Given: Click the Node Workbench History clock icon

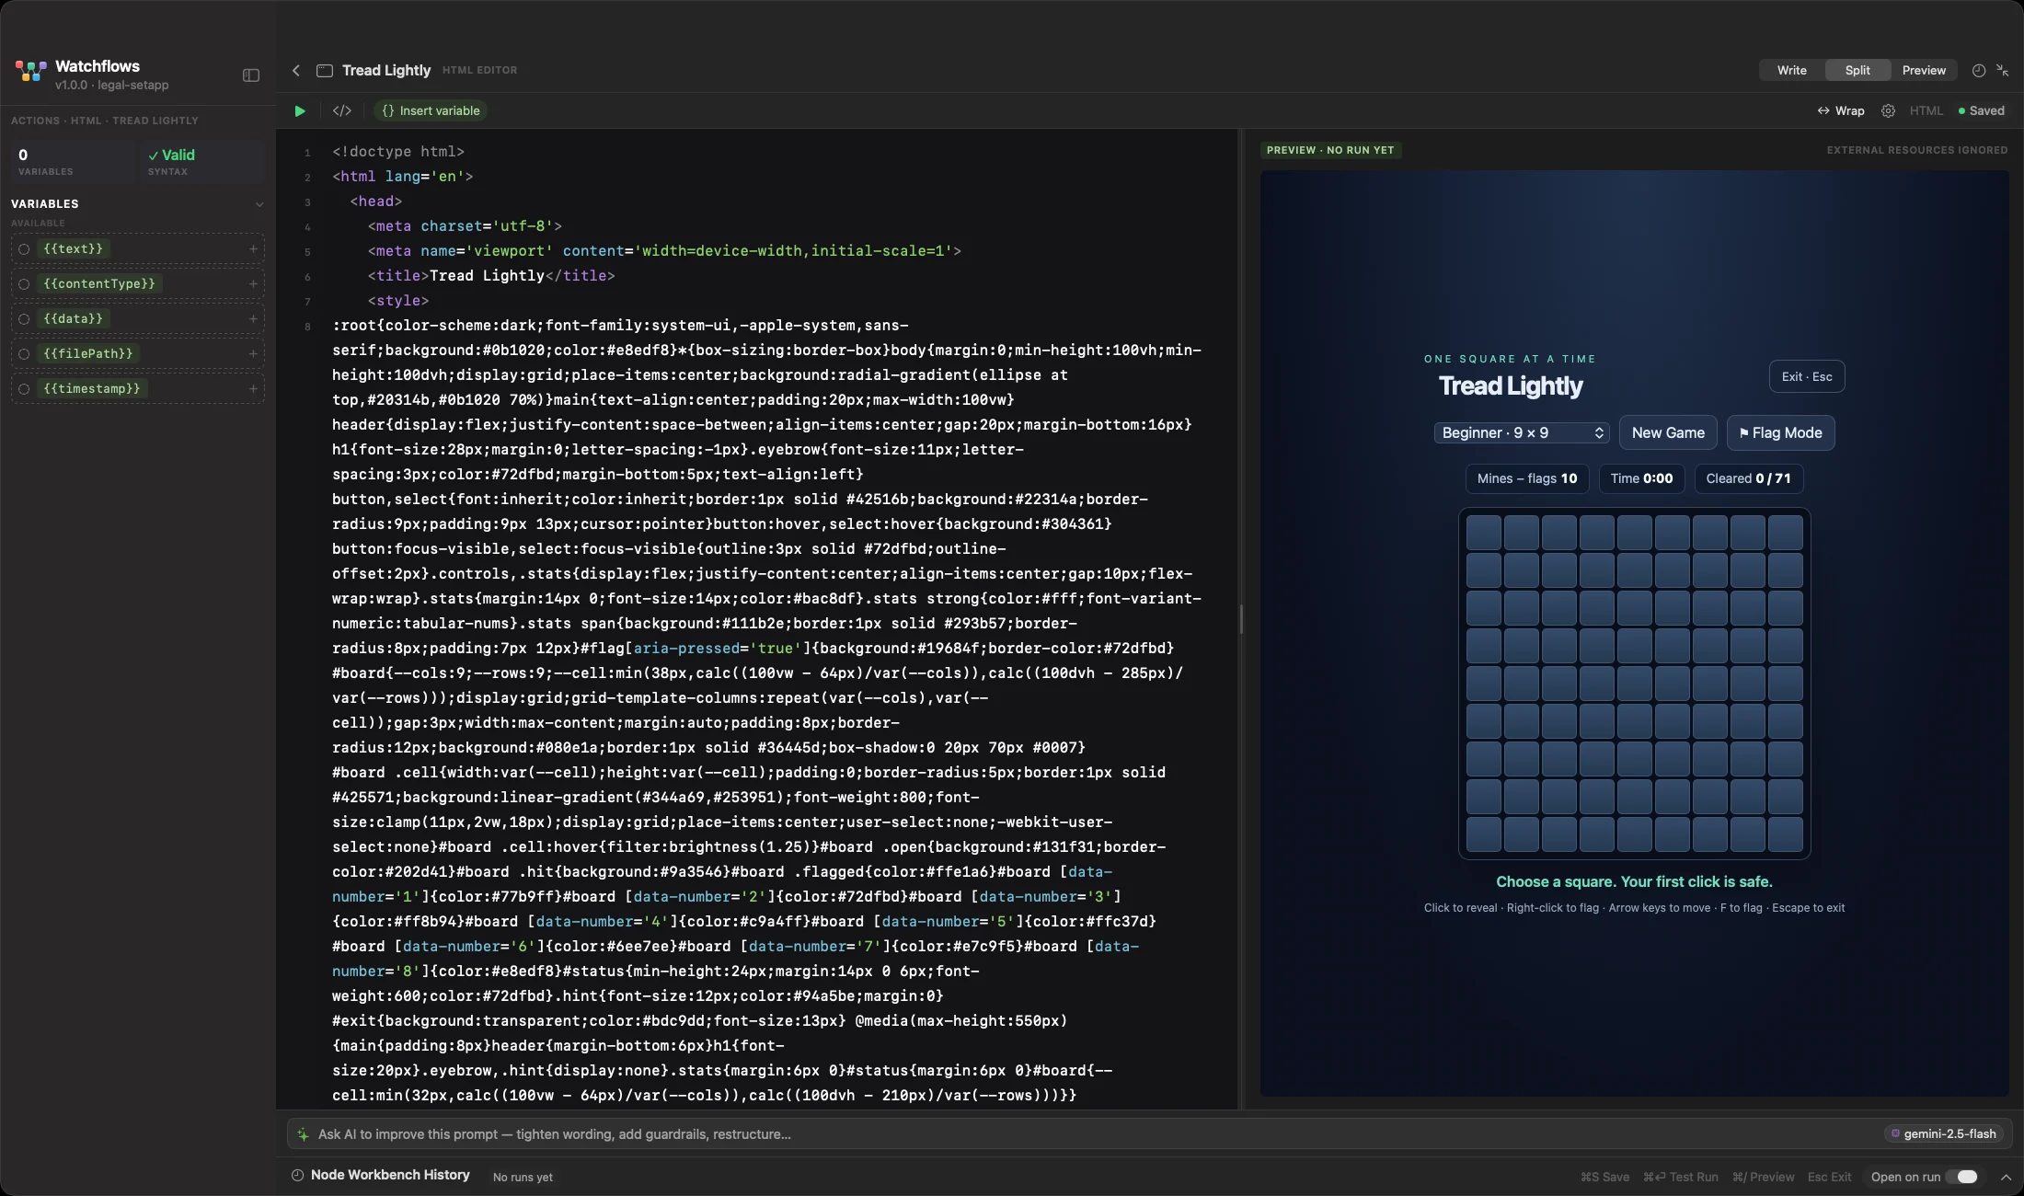Looking at the screenshot, I should click(x=297, y=1175).
